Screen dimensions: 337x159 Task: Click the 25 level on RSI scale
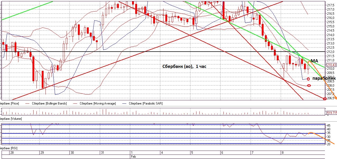(x=329, y=140)
